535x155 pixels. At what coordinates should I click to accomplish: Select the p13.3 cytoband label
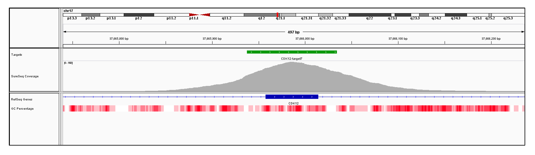tap(72, 18)
